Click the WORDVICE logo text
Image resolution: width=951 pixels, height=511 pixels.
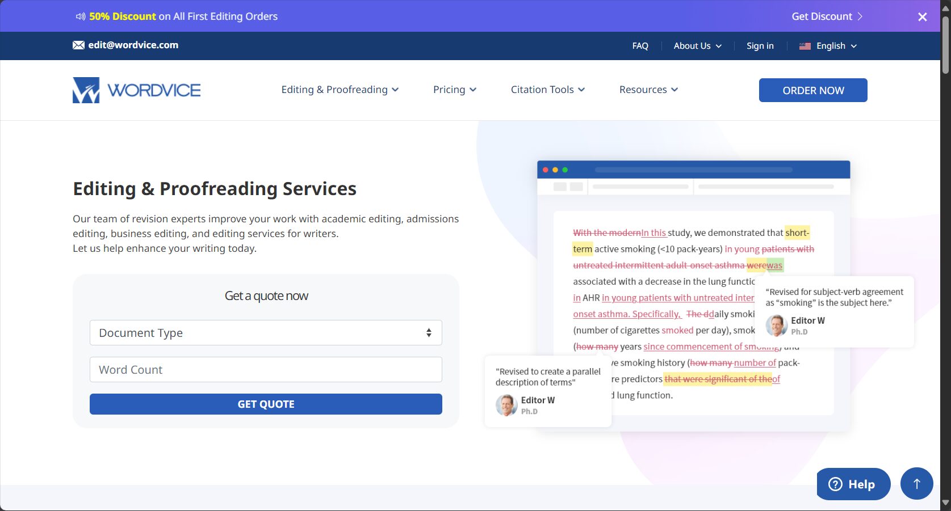point(154,90)
